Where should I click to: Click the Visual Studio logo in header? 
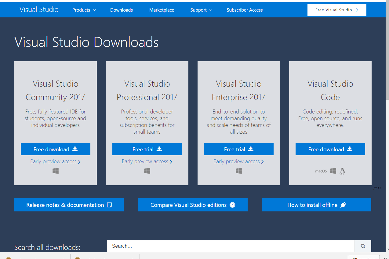[x=39, y=9]
